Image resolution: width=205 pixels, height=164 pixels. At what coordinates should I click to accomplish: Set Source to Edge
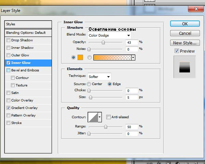coord(110,84)
